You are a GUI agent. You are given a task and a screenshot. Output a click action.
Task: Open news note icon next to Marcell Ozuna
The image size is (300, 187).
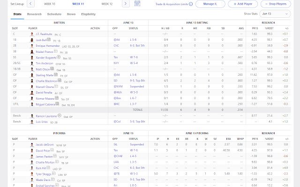pyautogui.click(x=56, y=86)
